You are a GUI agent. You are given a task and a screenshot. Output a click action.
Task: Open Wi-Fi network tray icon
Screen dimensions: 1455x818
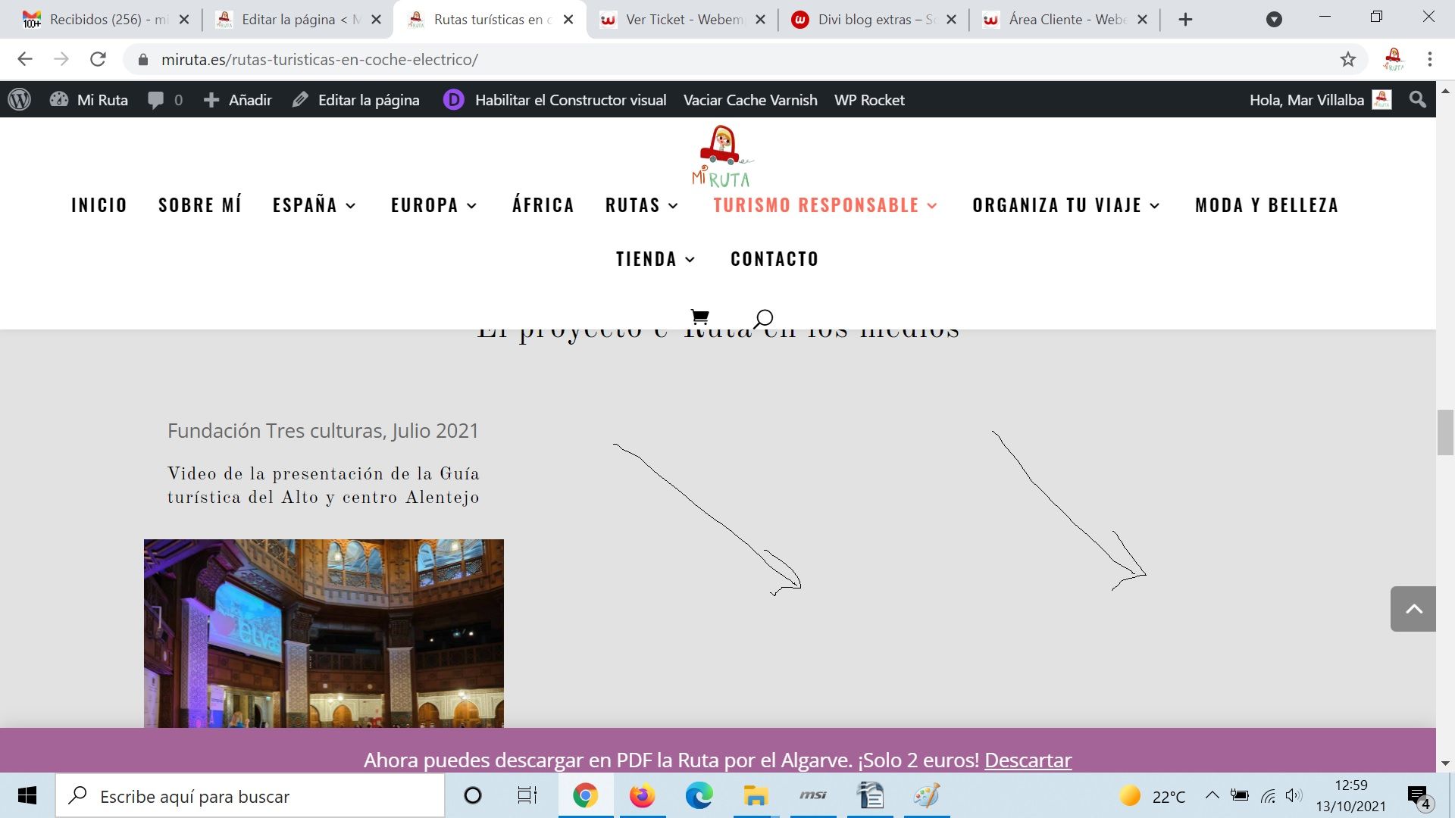tap(1268, 795)
